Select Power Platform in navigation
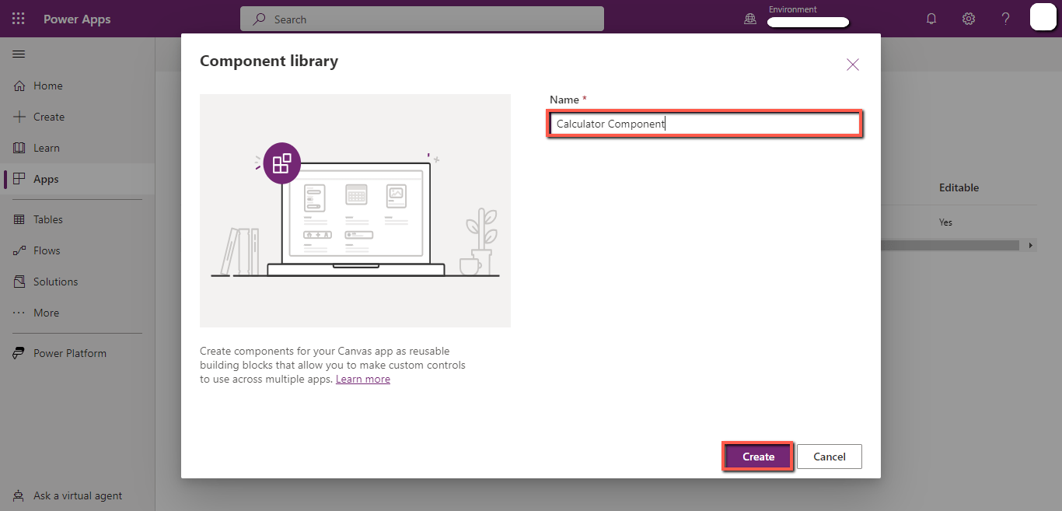Viewport: 1062px width, 511px height. tap(70, 353)
